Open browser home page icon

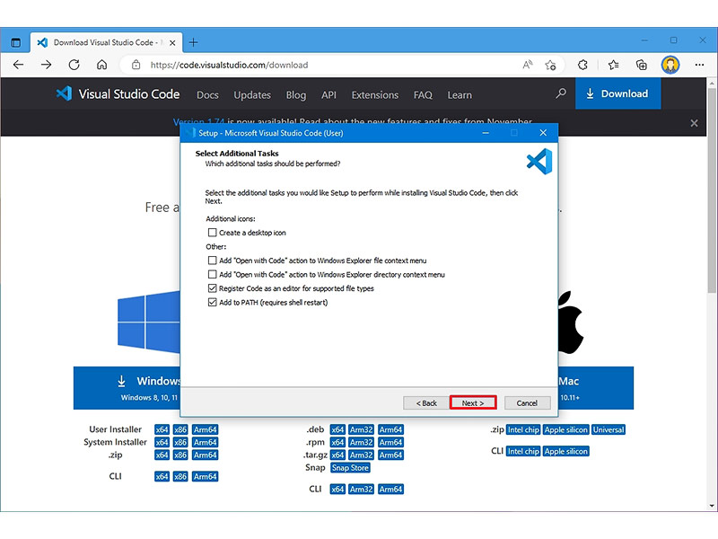point(101,65)
